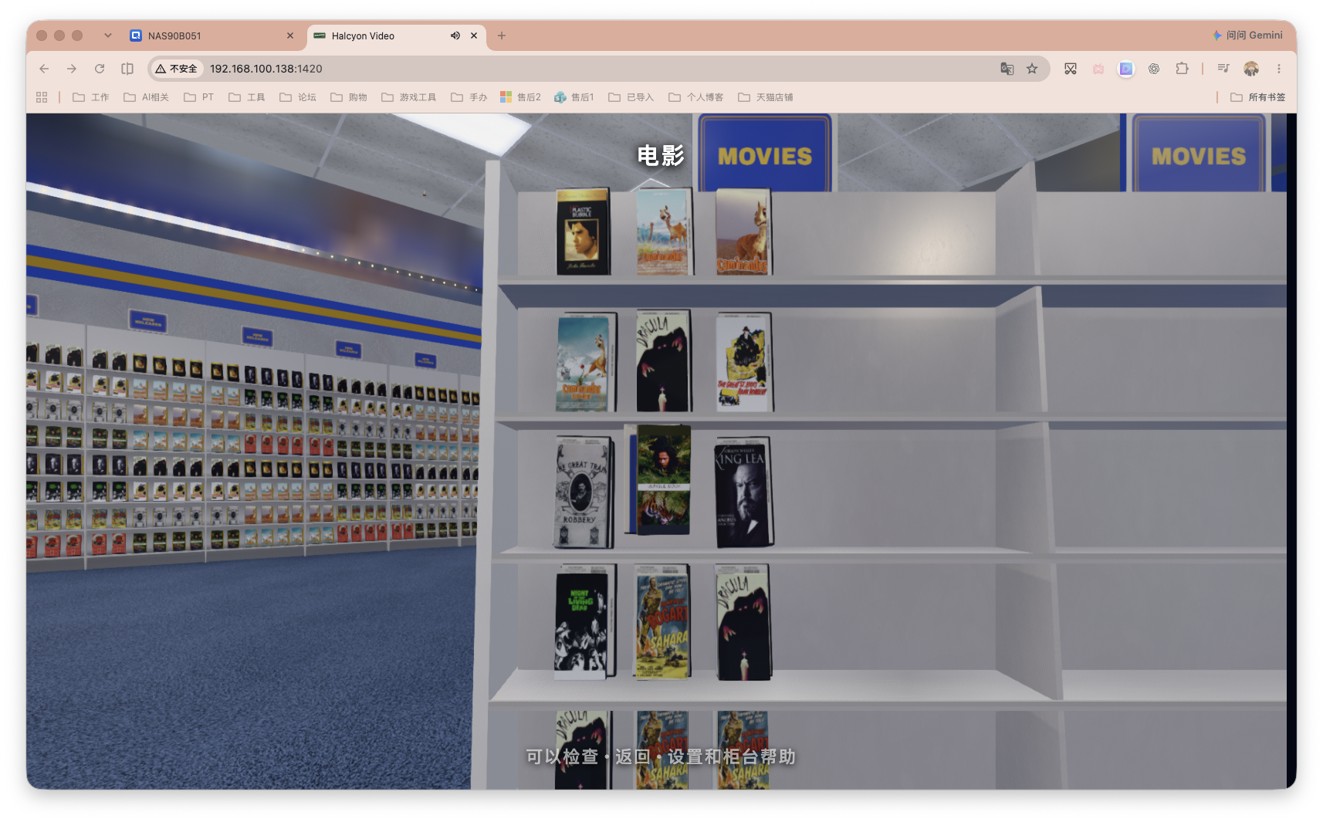Close the Halcyon Video tab

[474, 36]
